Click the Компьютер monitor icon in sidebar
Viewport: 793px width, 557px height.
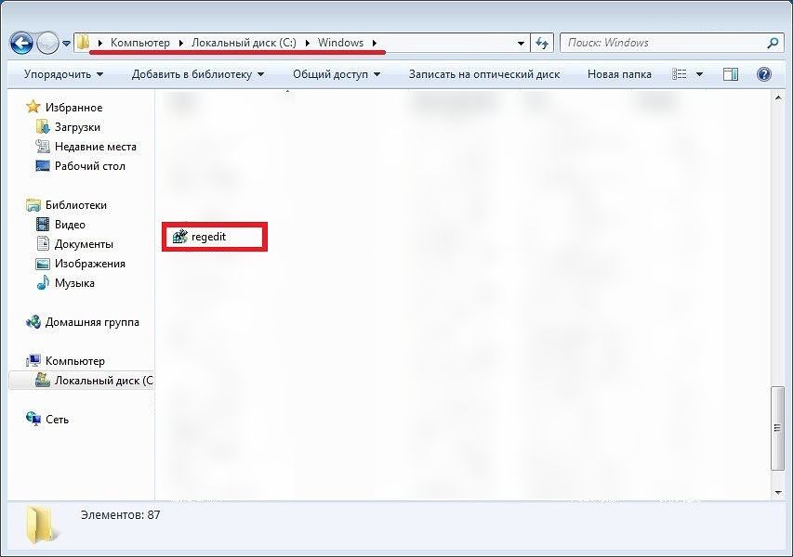point(33,360)
